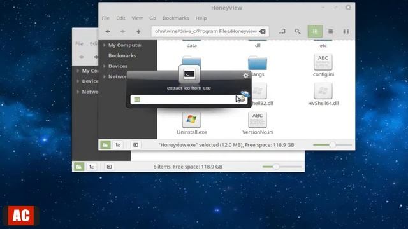
Task: Expand Network in back window sidebar
Action: [x=78, y=92]
